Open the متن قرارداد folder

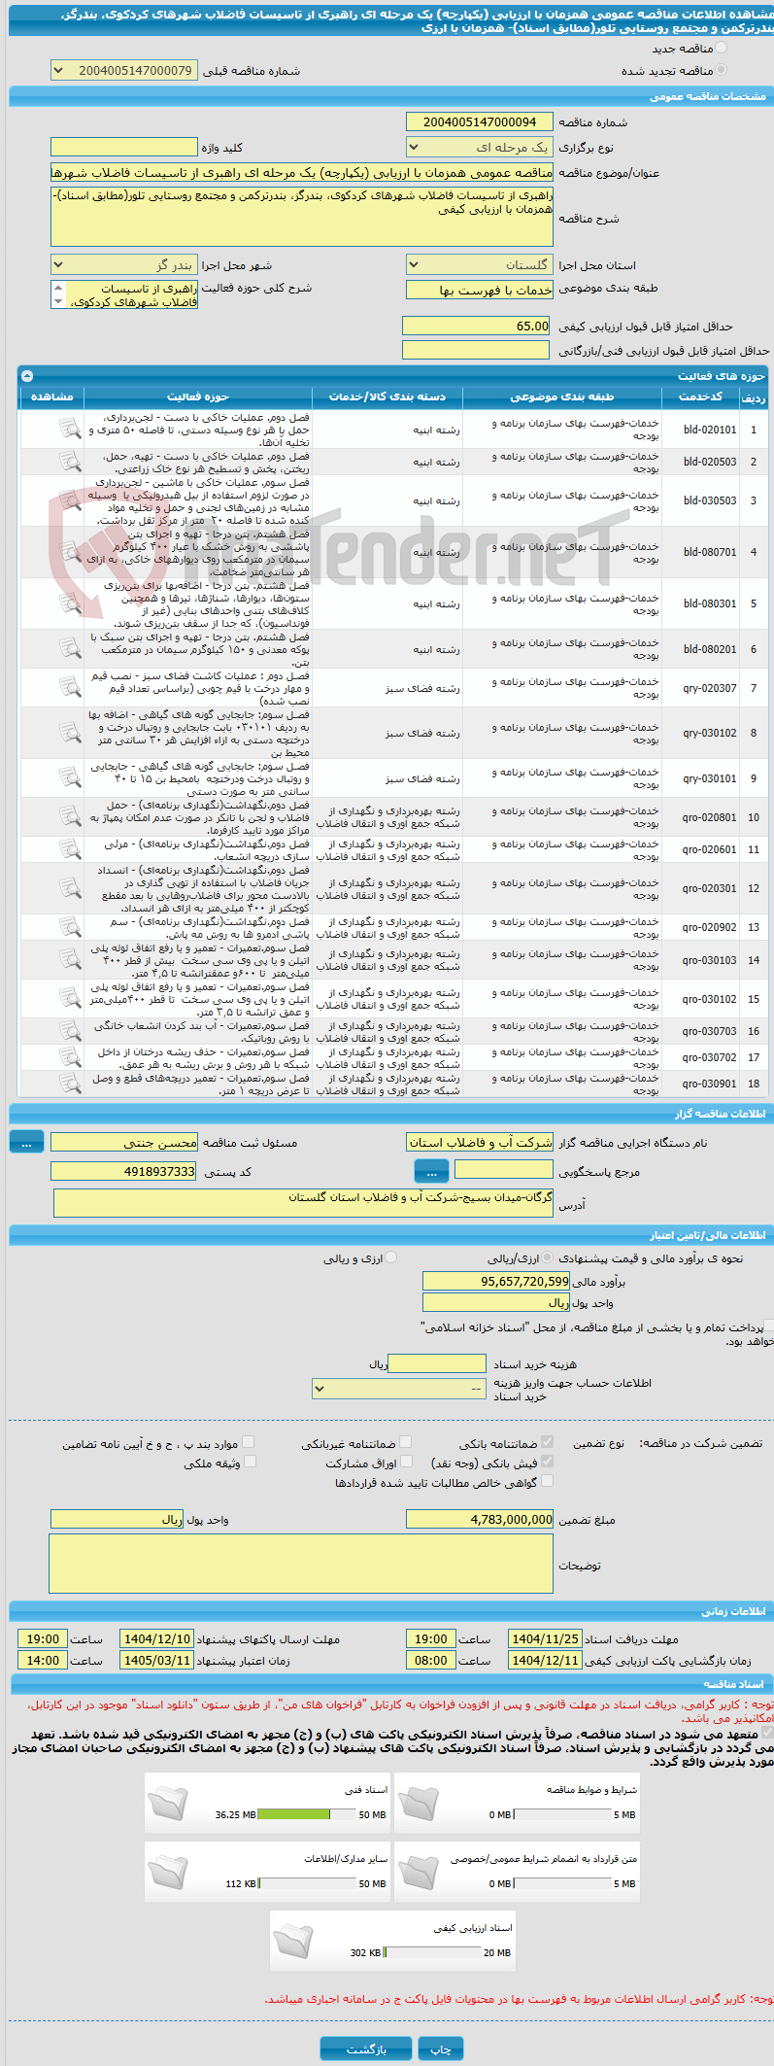pyautogui.click(x=418, y=1873)
